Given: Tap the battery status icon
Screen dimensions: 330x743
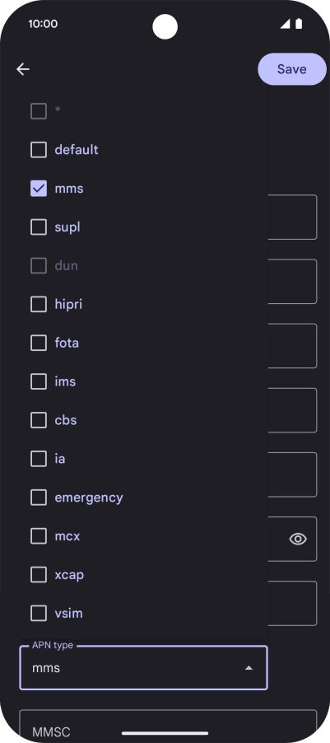Looking at the screenshot, I should [x=299, y=24].
